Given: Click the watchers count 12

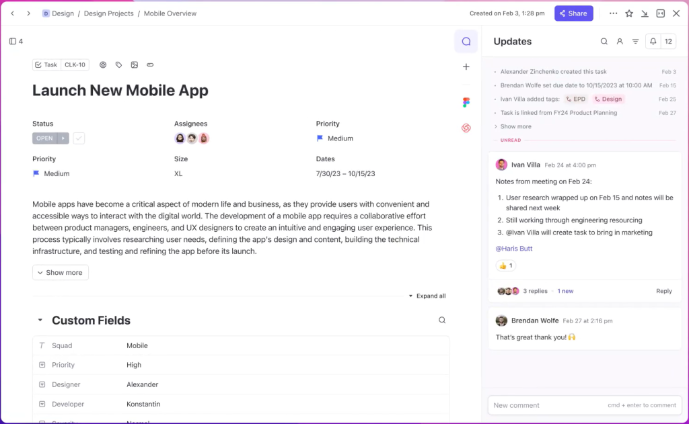Looking at the screenshot, I should click(668, 41).
